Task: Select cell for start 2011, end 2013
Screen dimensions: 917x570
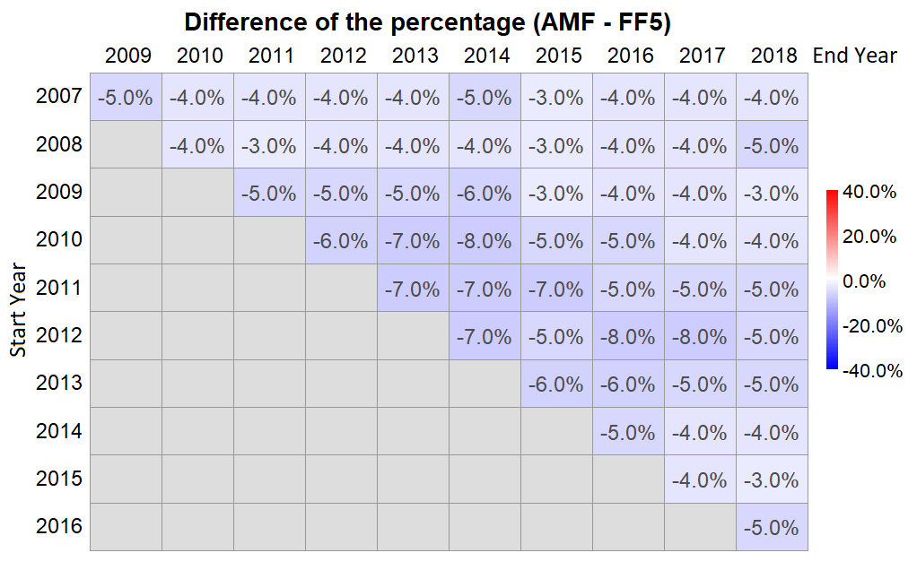Action: [413, 289]
